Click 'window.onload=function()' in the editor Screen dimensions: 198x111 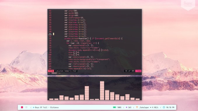pyautogui.click(x=77, y=39)
